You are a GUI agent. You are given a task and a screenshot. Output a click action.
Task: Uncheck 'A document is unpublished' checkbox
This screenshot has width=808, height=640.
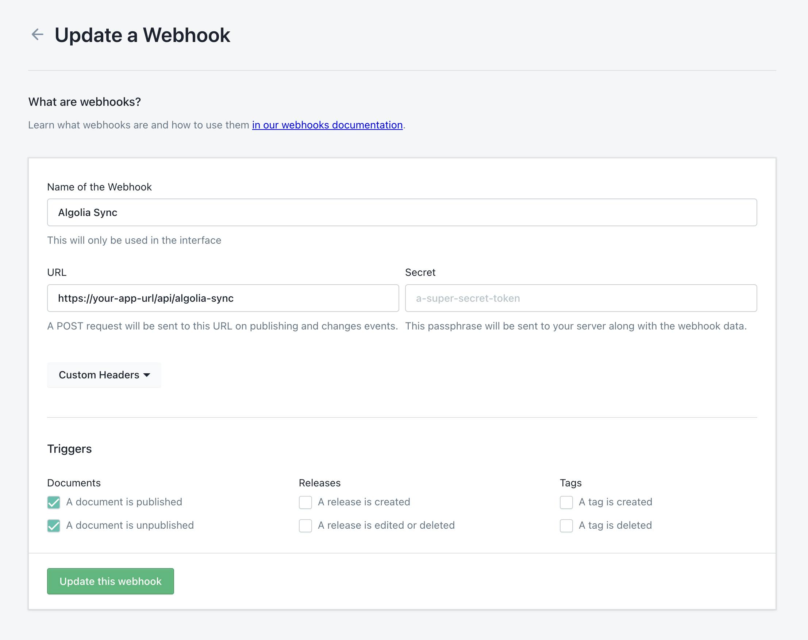pos(54,526)
